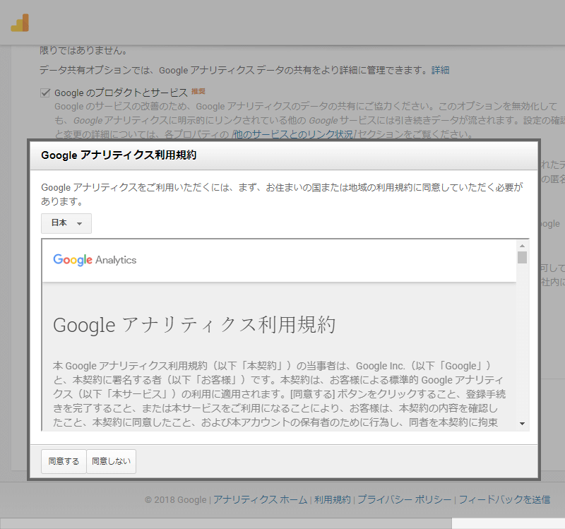Click the Google Analytics logo in the top-left header
Image resolution: width=565 pixels, height=529 pixels.
pyautogui.click(x=20, y=23)
